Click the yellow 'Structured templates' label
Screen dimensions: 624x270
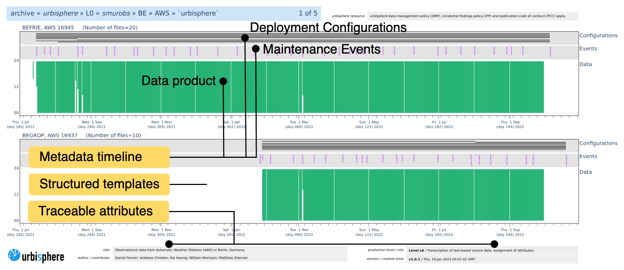click(x=99, y=184)
